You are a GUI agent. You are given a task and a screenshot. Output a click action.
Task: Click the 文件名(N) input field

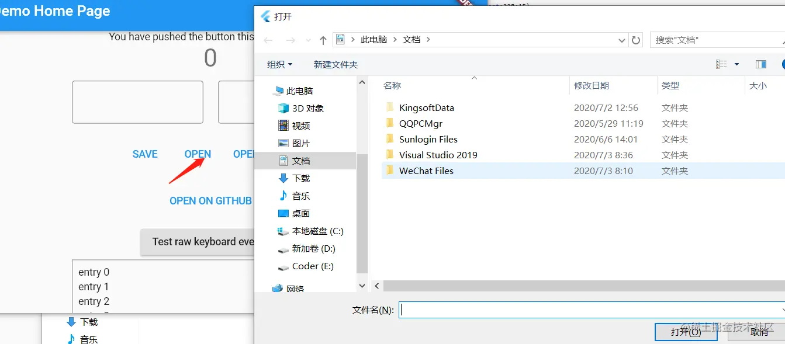click(592, 310)
